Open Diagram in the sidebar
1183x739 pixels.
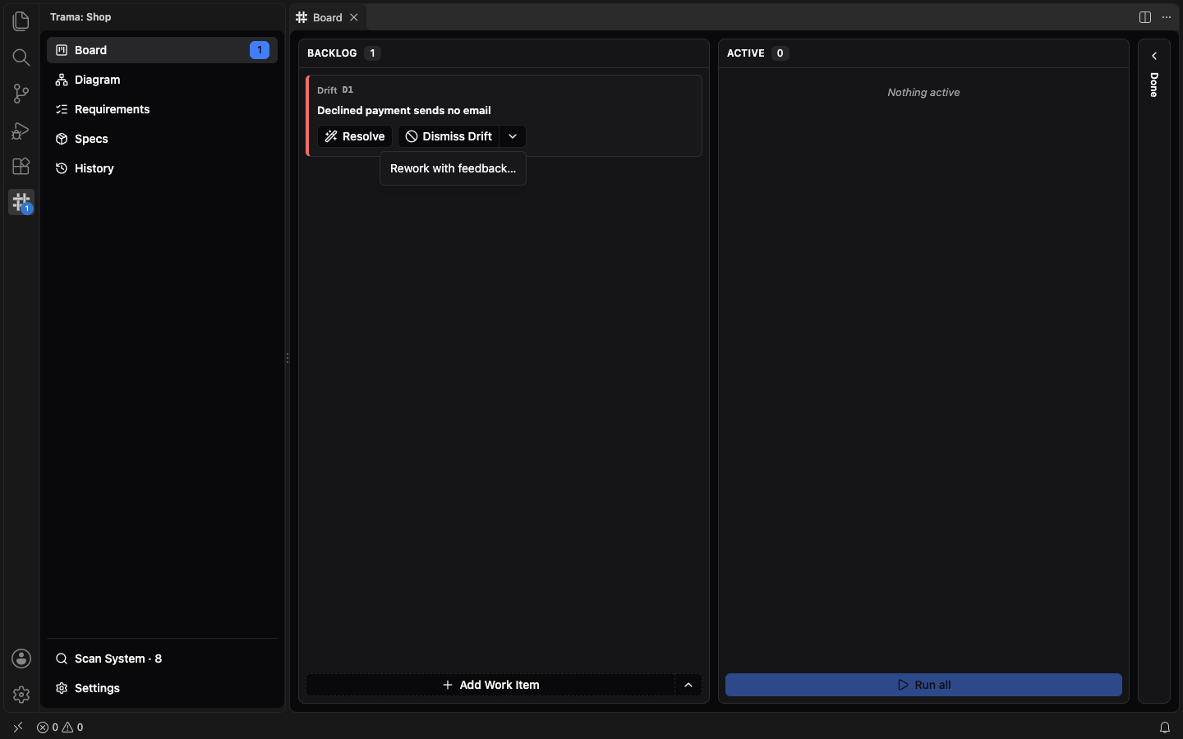(163, 80)
